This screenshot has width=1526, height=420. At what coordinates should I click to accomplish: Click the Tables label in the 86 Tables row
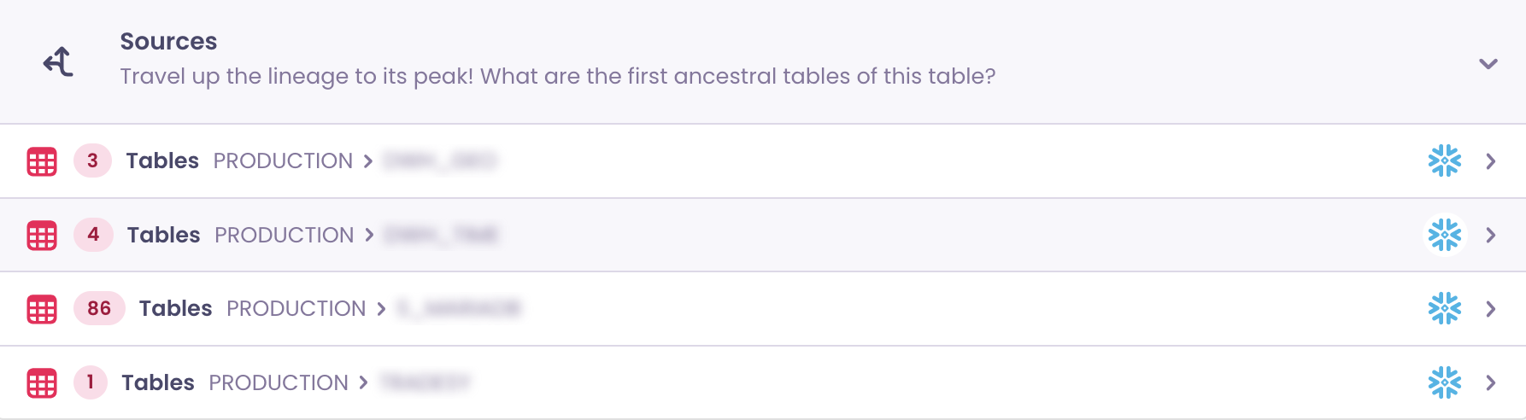click(x=175, y=308)
